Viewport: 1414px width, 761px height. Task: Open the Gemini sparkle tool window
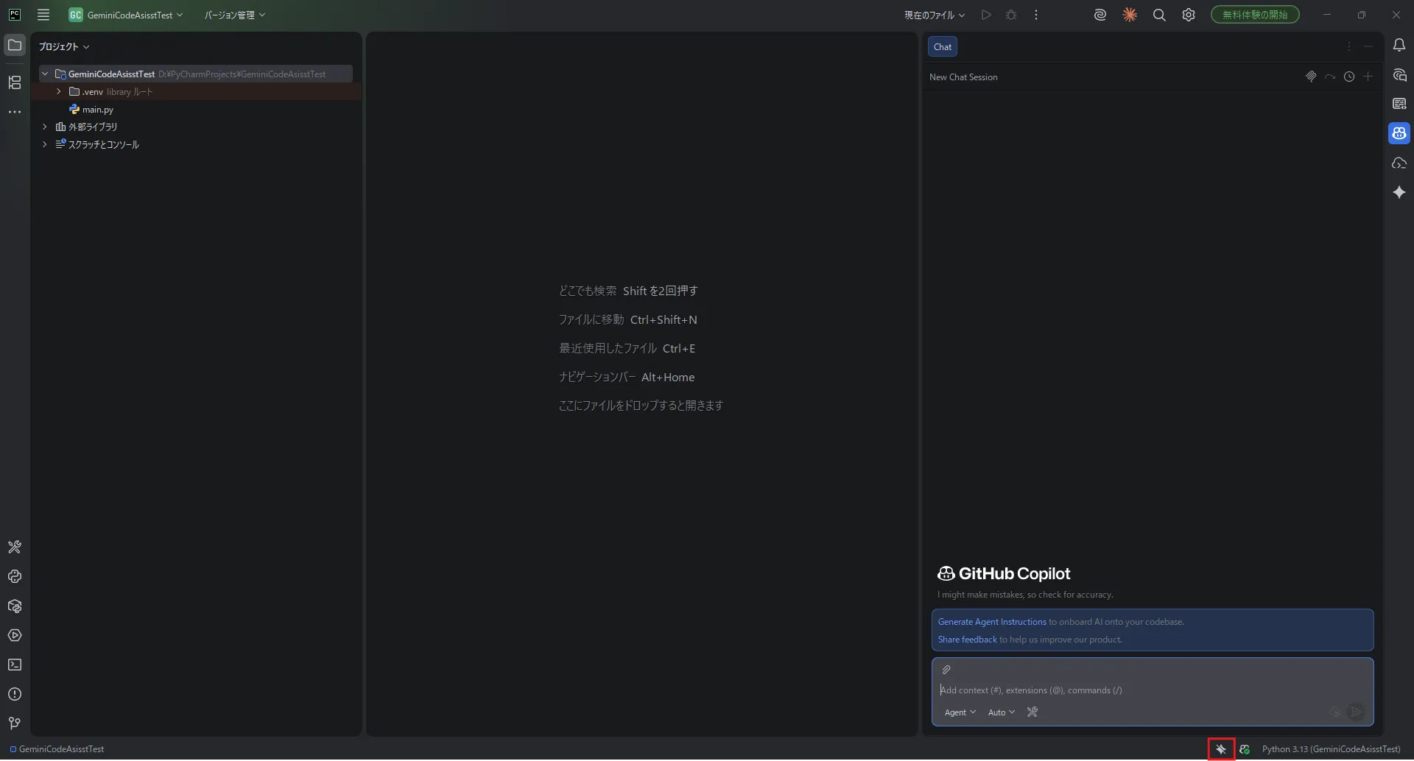pyautogui.click(x=1399, y=193)
